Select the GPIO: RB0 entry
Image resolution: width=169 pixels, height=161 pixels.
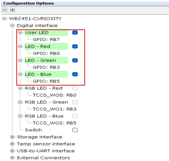[46, 53]
